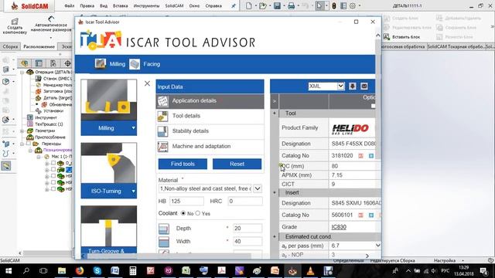Click the traffic light rebuild icon in SolidCAM

[334, 5]
